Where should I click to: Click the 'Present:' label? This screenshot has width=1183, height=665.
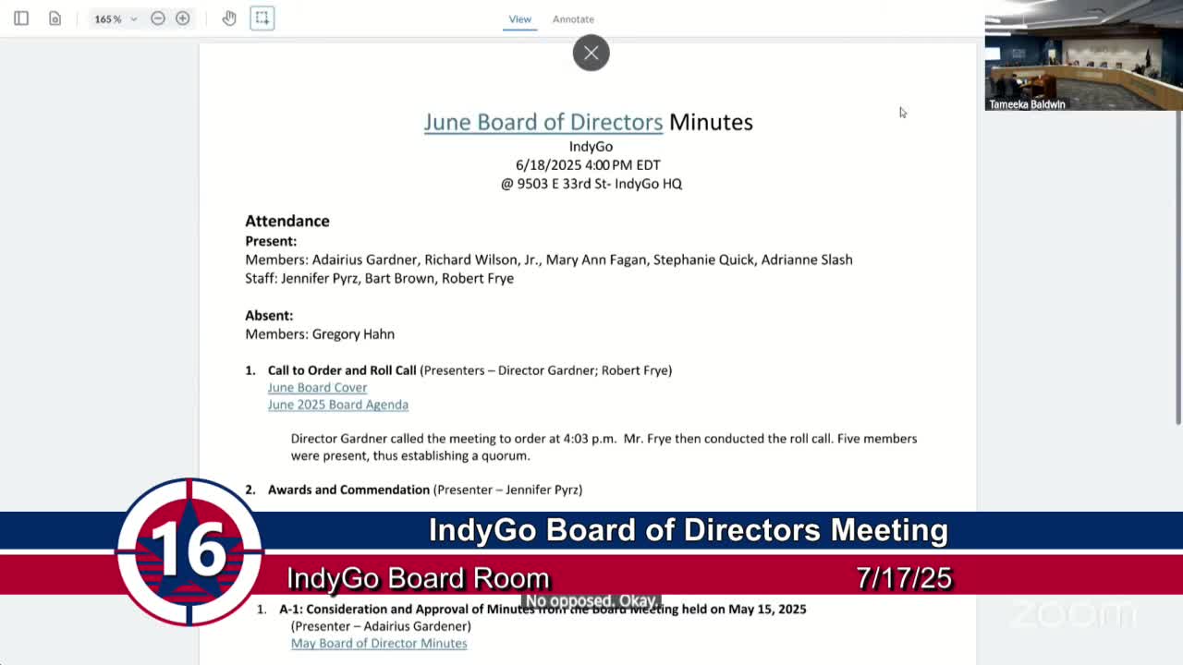pyautogui.click(x=271, y=241)
